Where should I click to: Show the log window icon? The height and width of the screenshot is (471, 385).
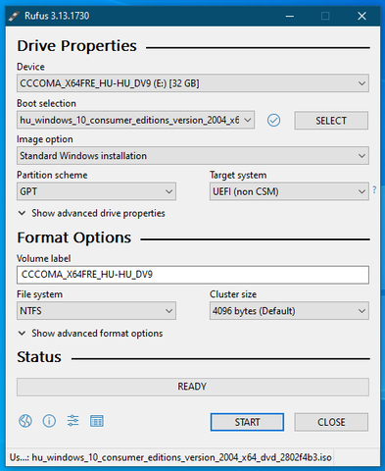tap(97, 421)
